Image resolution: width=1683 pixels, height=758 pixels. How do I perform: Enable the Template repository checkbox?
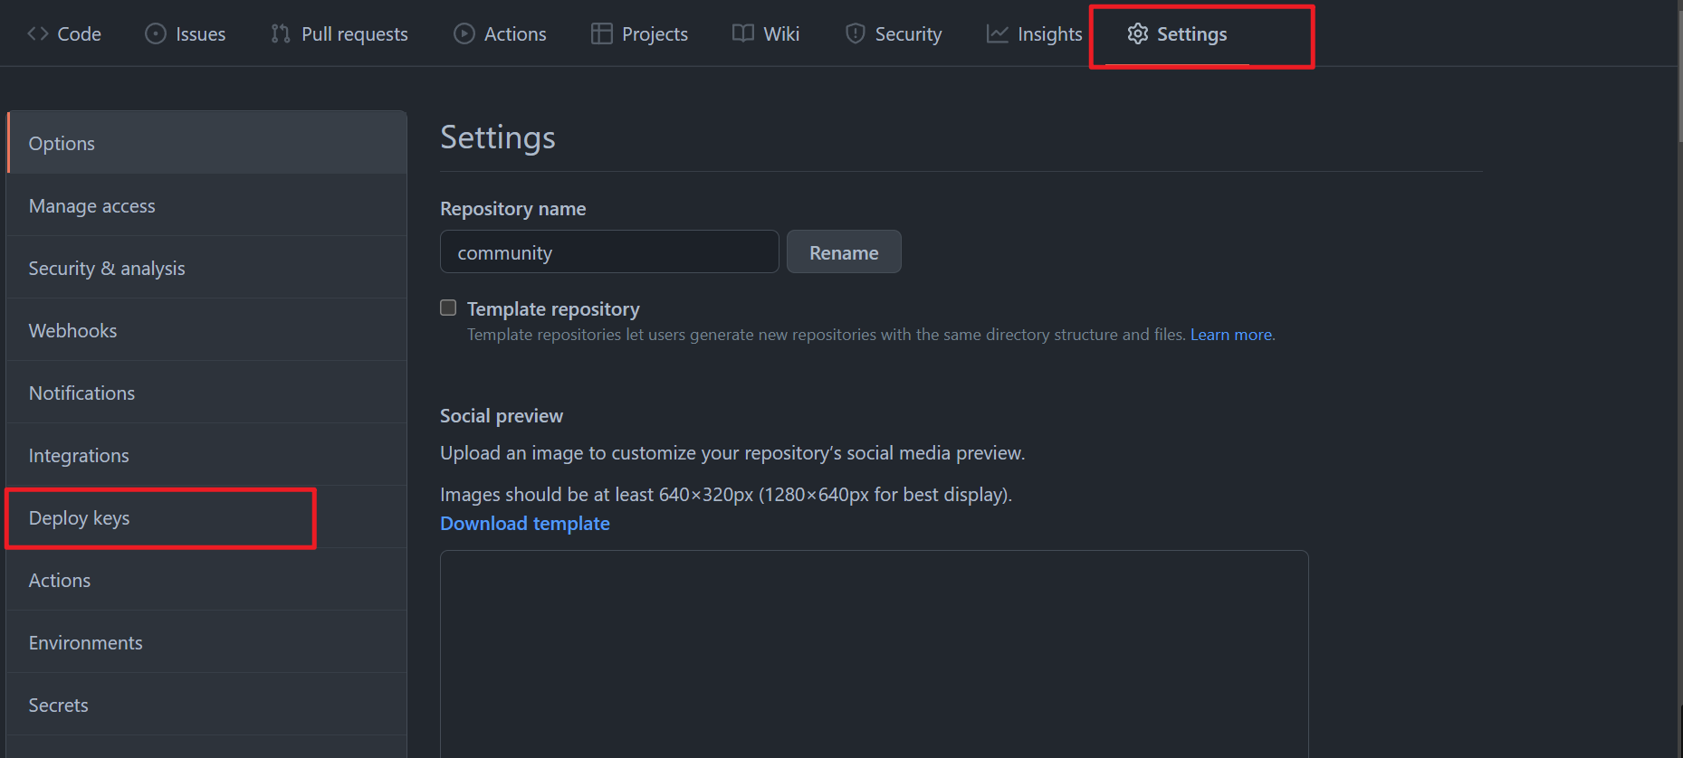click(448, 308)
